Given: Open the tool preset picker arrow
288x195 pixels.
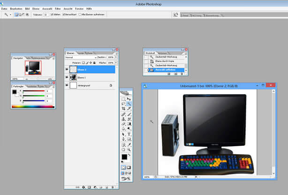Looking at the screenshot, I should pos(10,15).
